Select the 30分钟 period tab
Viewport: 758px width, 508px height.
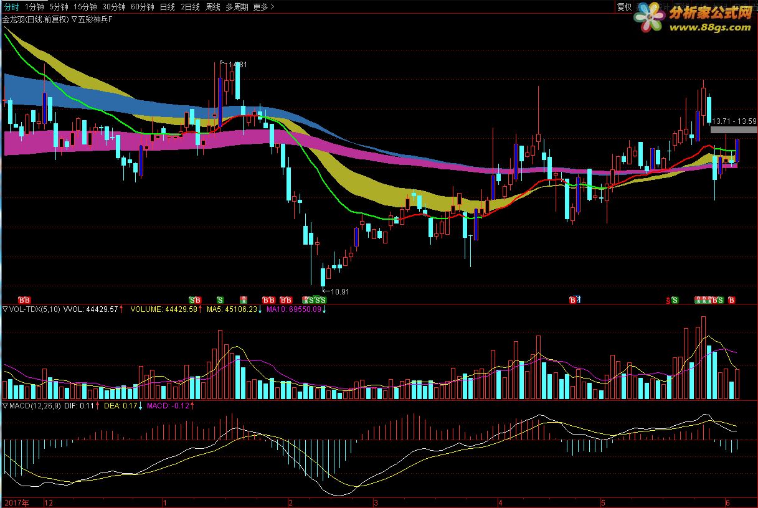tap(113, 7)
